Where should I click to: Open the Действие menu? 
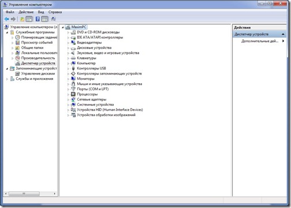[x=26, y=12]
